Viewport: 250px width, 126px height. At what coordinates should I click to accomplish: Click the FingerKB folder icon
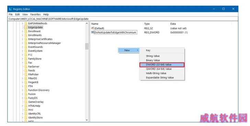click(x=26, y=82)
